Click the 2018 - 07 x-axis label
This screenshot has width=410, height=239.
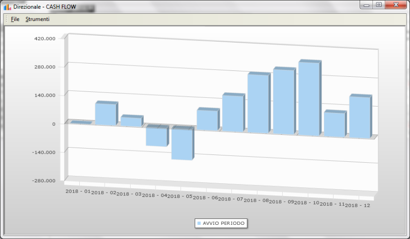pyautogui.click(x=231, y=199)
